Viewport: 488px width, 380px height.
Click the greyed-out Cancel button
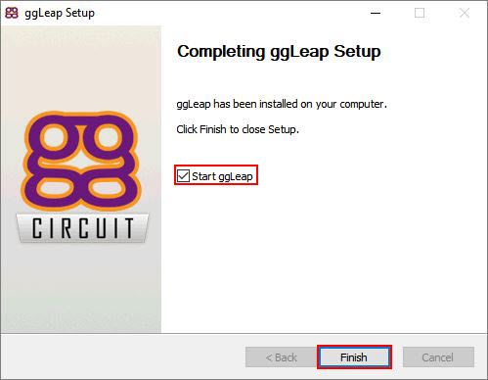tap(438, 357)
